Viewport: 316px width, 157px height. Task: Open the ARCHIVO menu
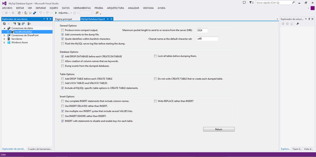7,8
